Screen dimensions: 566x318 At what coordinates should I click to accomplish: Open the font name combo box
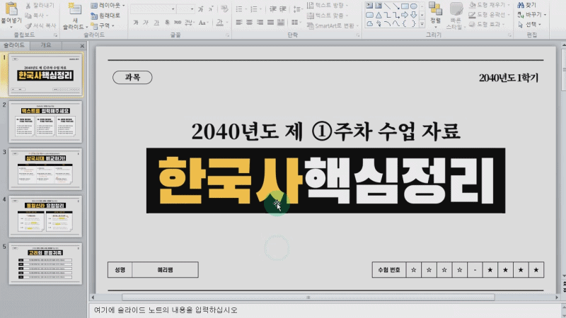[153, 8]
